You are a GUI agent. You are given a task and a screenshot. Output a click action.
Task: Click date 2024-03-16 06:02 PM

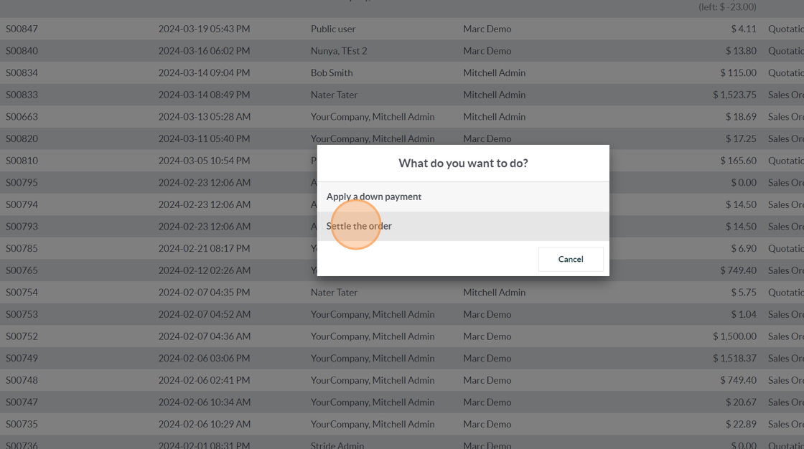[x=204, y=51]
